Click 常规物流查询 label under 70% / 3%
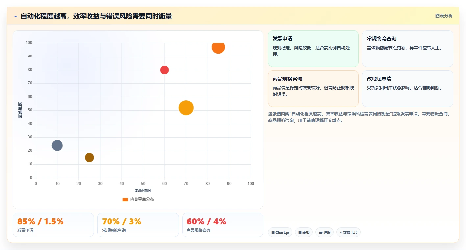Image resolution: width=466 pixels, height=250 pixels. coord(114,230)
